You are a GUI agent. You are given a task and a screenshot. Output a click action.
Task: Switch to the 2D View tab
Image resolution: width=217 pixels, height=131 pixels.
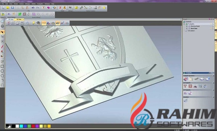click(10, 20)
